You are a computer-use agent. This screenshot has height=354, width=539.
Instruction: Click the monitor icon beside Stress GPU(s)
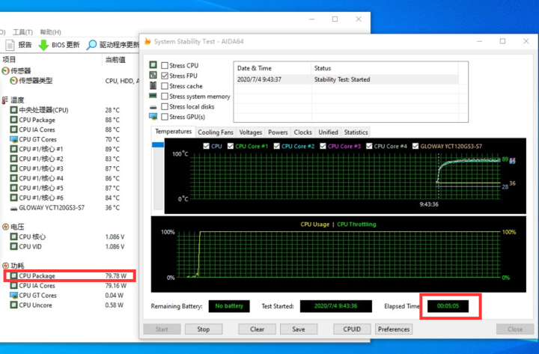pyautogui.click(x=153, y=117)
